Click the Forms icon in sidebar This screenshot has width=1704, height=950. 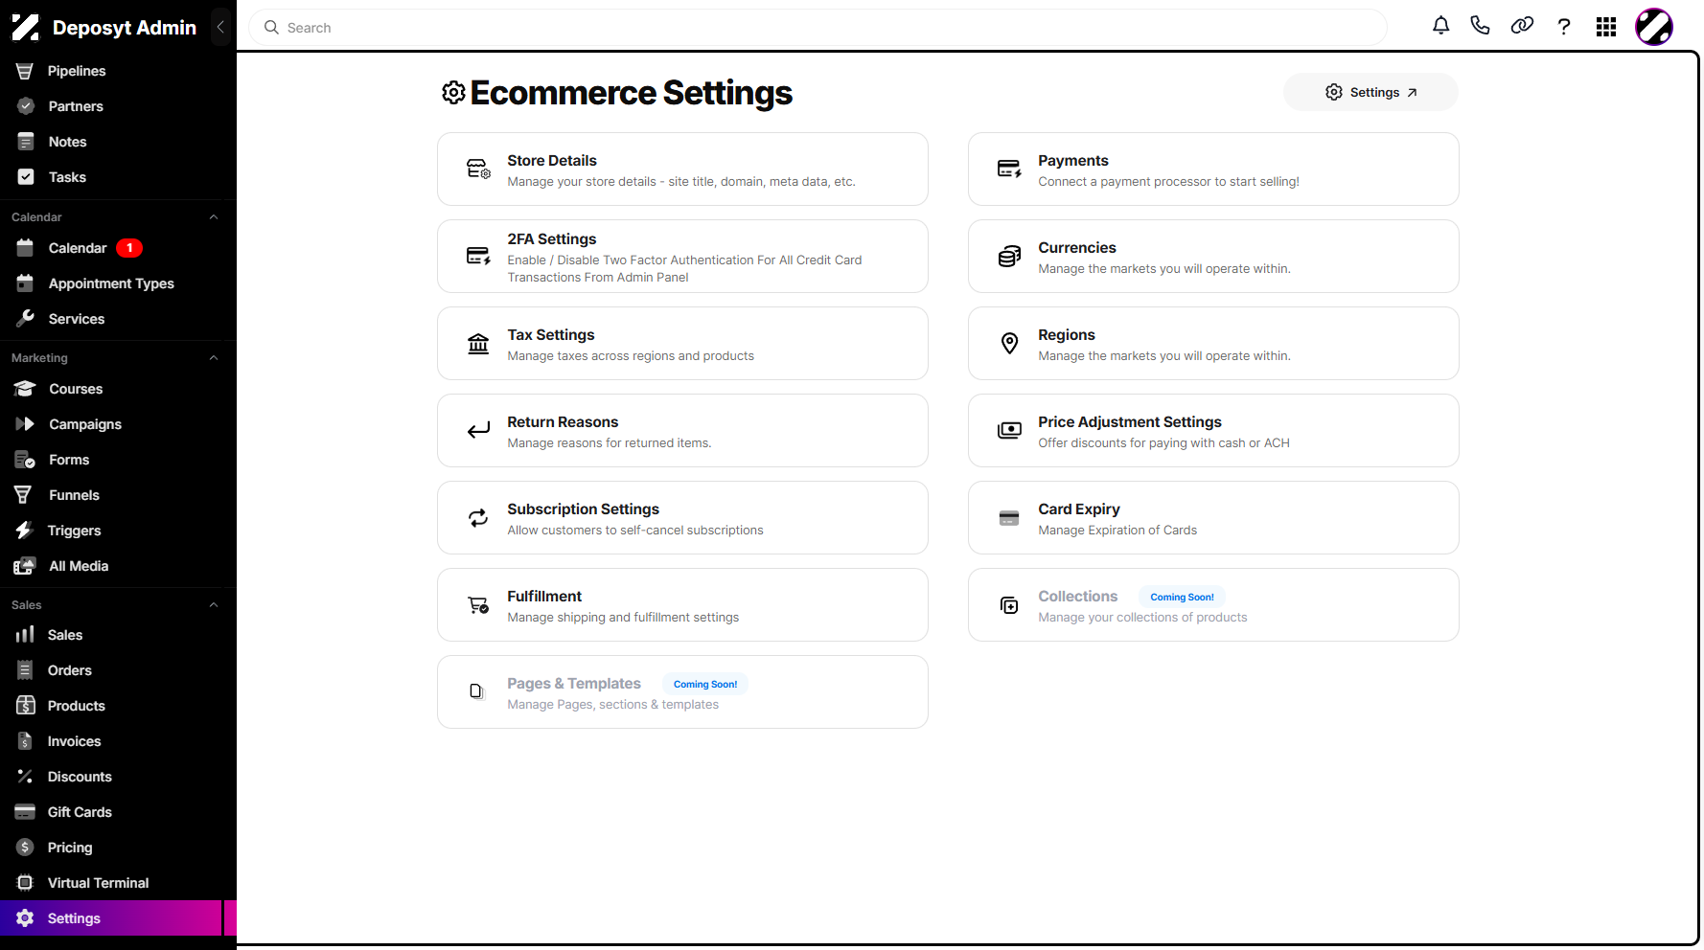click(x=26, y=460)
